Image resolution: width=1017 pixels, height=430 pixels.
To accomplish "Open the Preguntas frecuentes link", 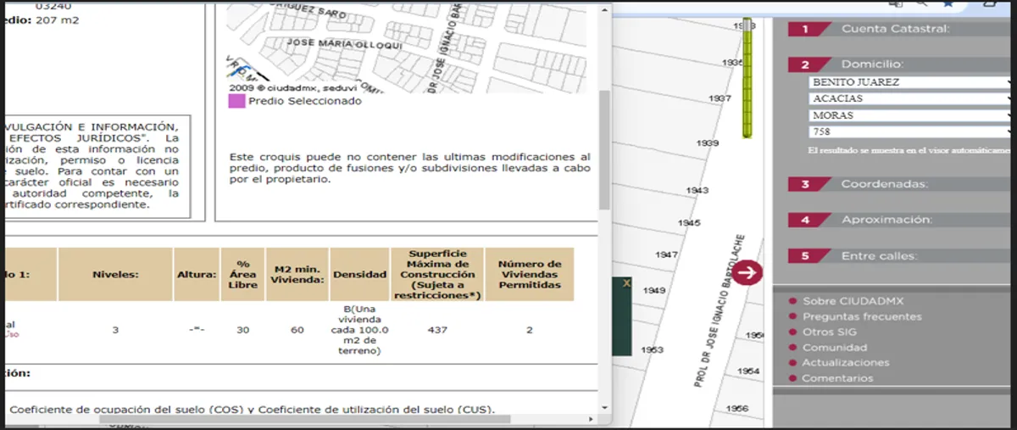I will [862, 316].
